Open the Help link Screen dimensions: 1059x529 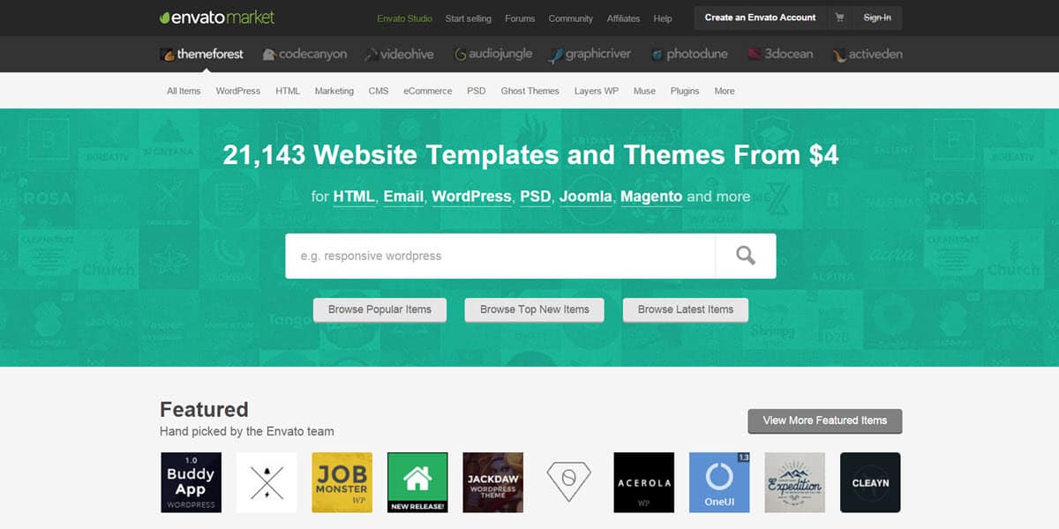pyautogui.click(x=663, y=19)
